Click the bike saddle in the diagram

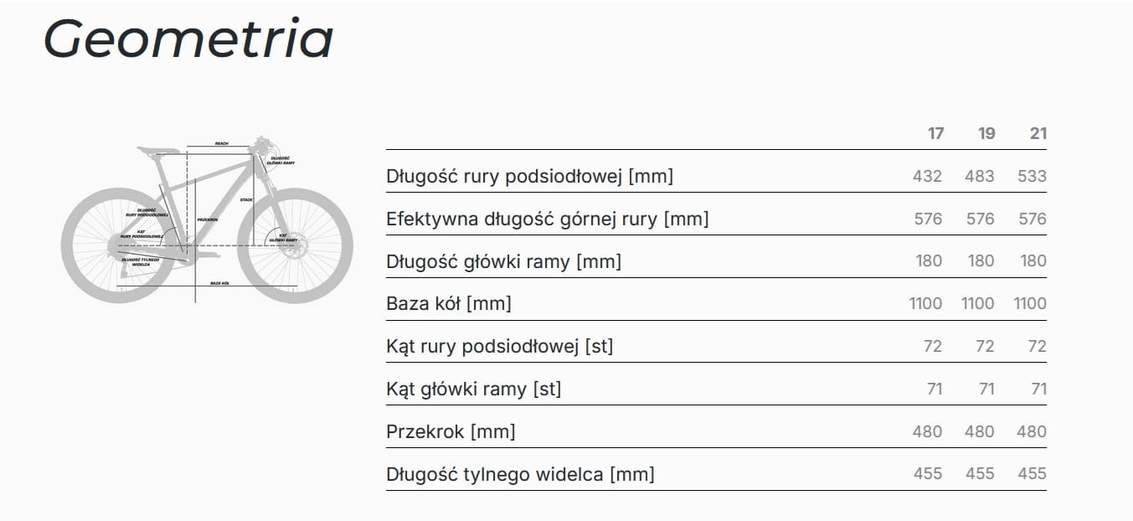157,151
